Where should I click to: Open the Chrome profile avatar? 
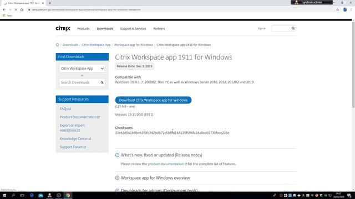pyautogui.click(x=345, y=10)
